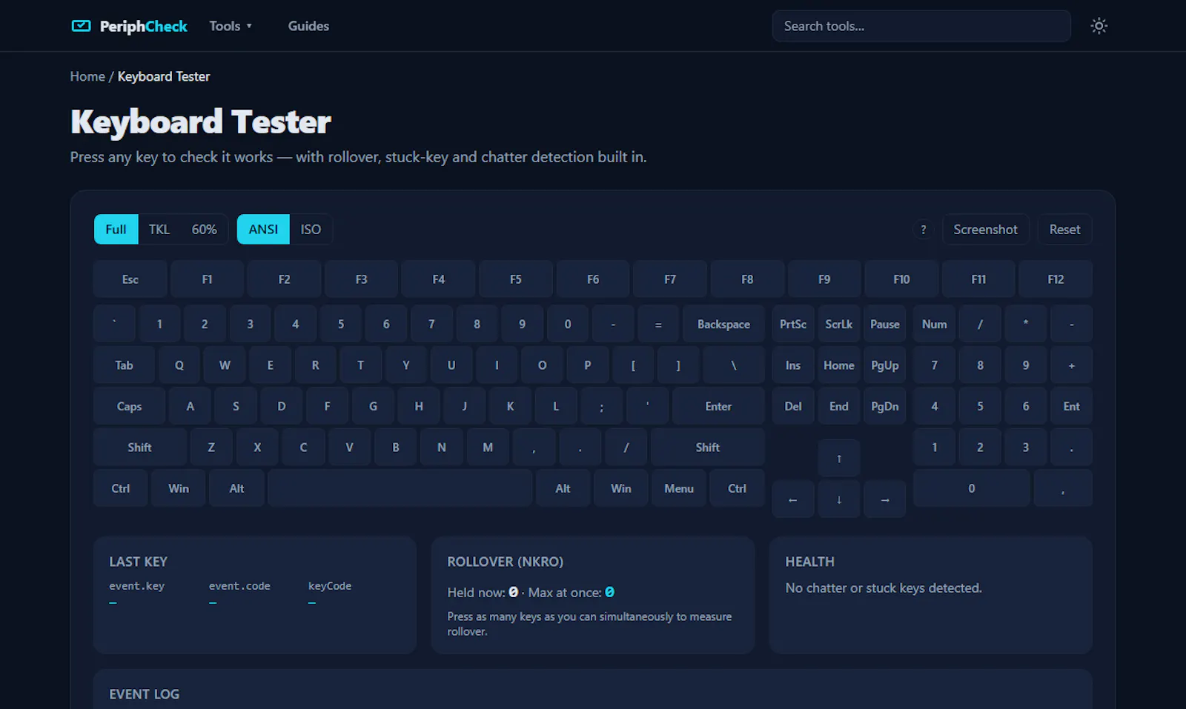Click the Del key
1186x709 pixels.
click(793, 407)
